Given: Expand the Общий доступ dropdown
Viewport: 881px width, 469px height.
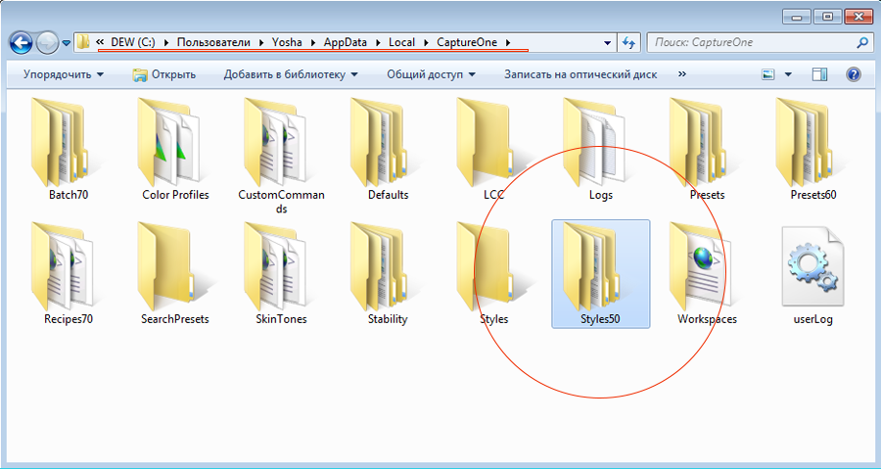Looking at the screenshot, I should point(431,74).
